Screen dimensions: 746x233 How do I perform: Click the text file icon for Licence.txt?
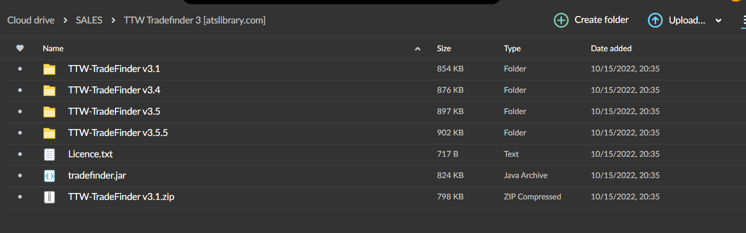pyautogui.click(x=49, y=155)
